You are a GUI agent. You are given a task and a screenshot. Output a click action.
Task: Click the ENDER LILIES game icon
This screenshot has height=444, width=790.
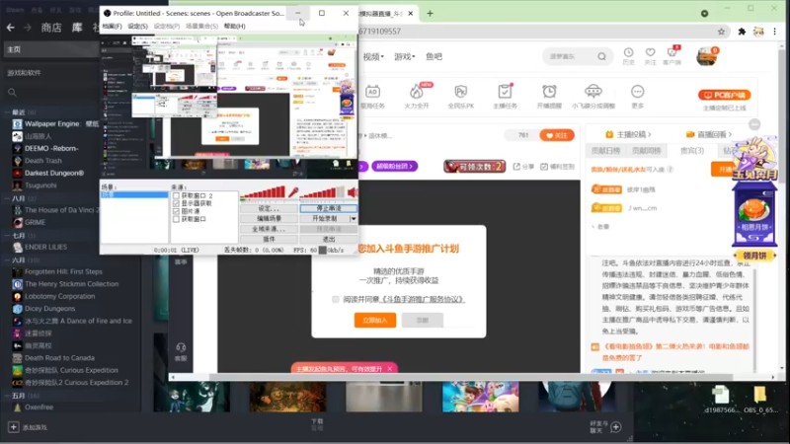point(17,248)
